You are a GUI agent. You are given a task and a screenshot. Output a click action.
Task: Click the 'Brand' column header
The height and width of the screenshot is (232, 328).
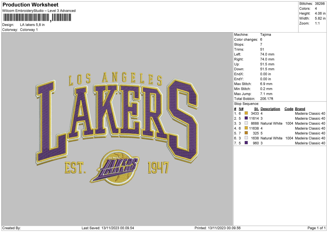pos(300,109)
